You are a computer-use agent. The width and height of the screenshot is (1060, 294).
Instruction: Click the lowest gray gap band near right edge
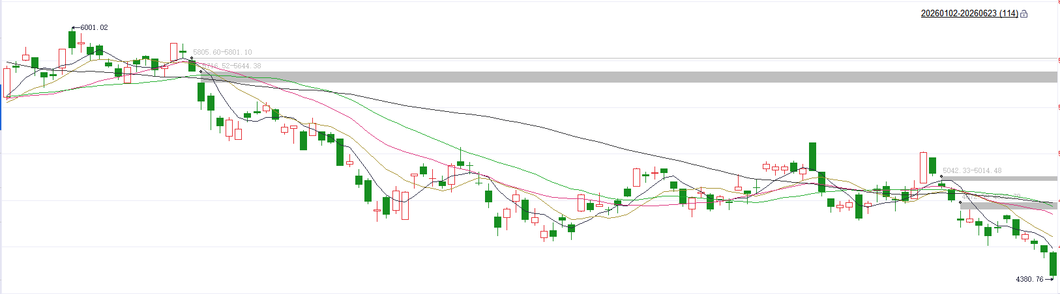(1009, 206)
